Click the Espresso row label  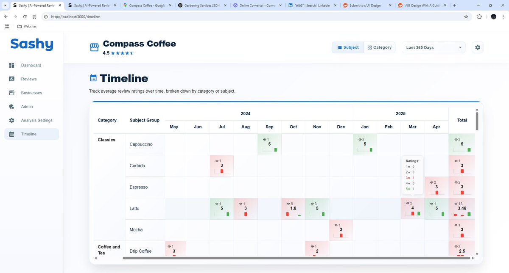pyautogui.click(x=139, y=187)
